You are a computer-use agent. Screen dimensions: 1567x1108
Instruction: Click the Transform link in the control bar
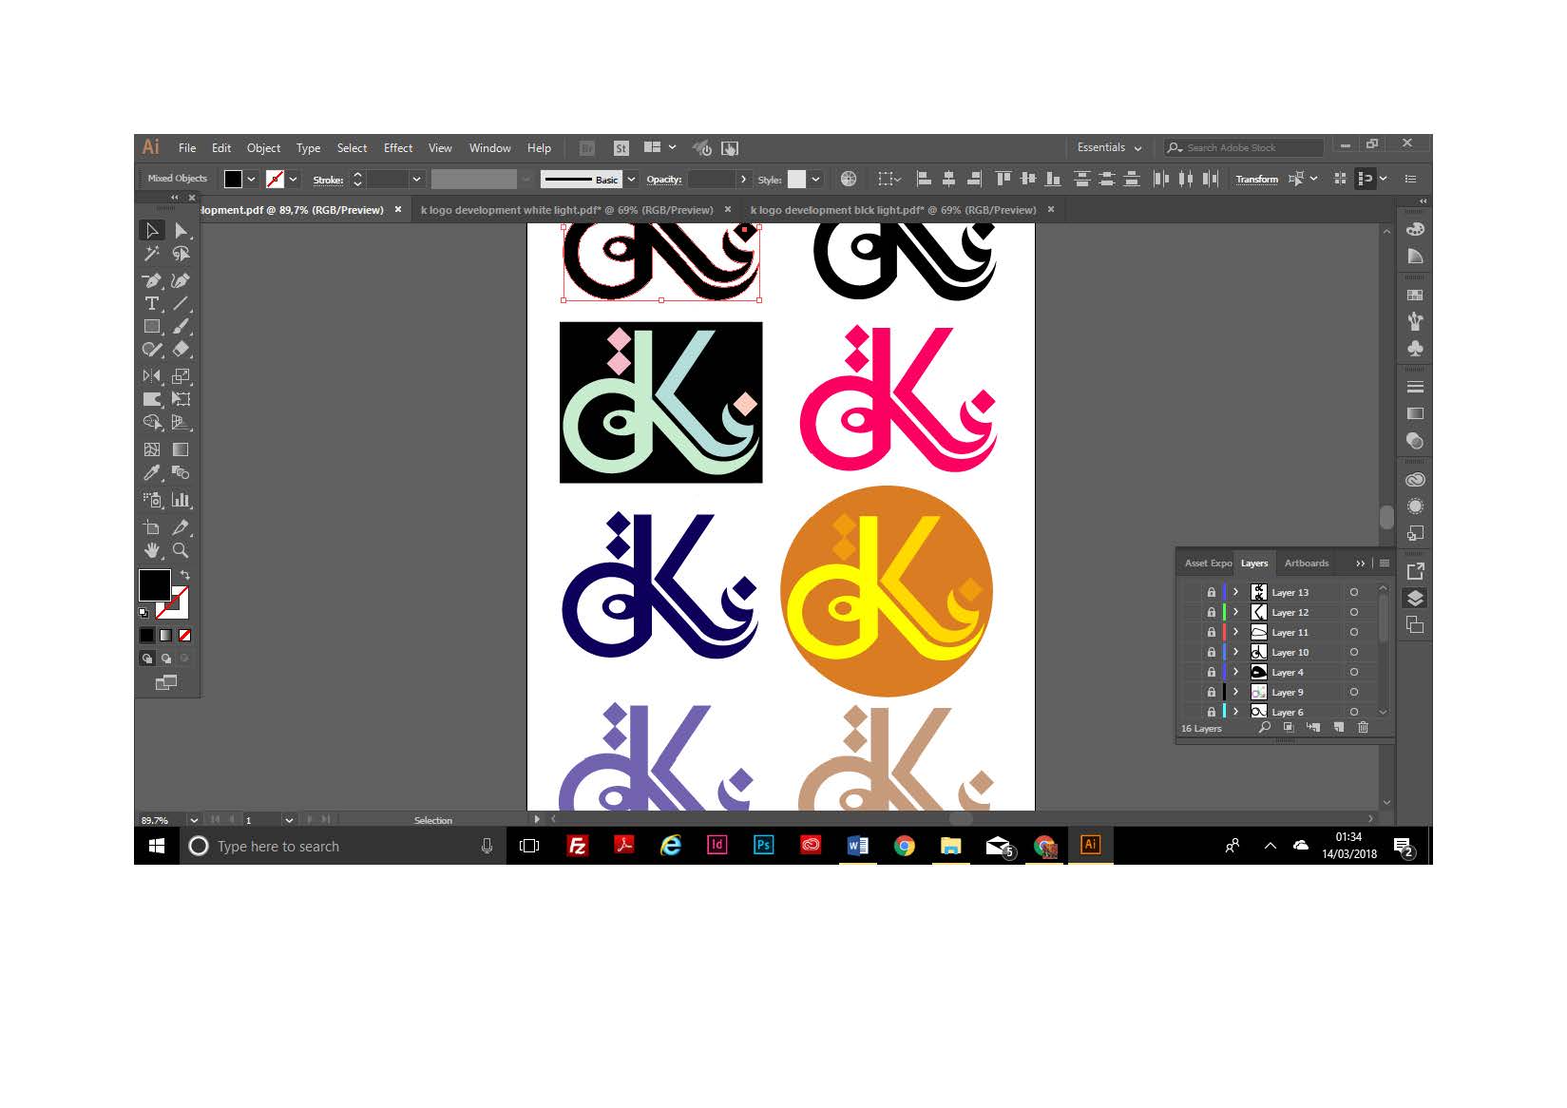pos(1256,179)
